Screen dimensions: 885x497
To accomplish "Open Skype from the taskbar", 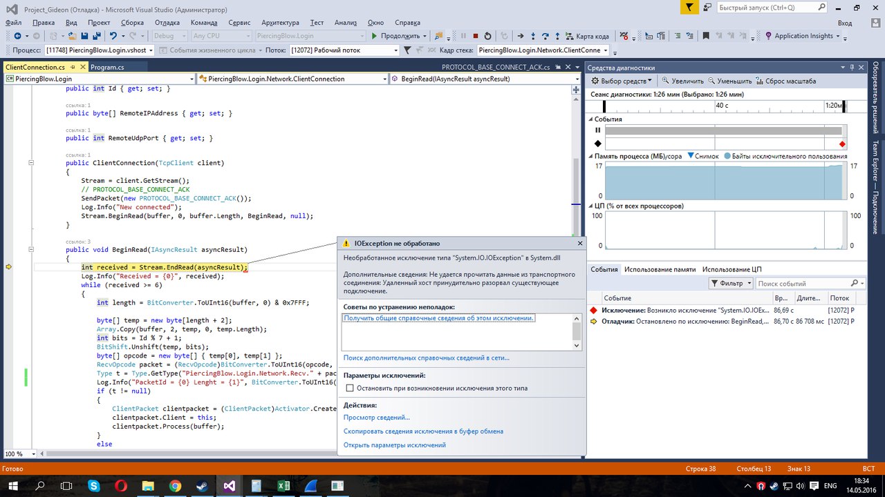I will point(94,486).
